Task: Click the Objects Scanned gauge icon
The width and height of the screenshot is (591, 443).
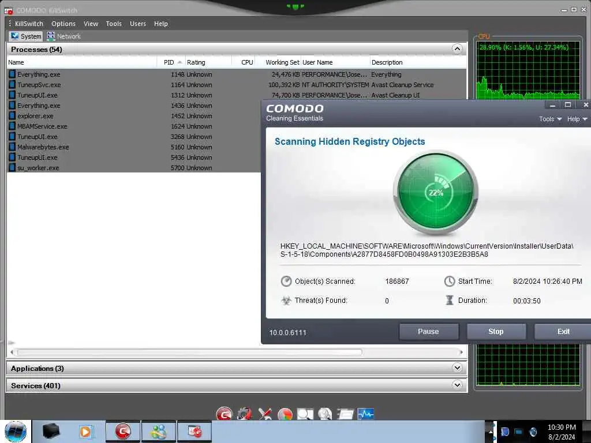Action: click(286, 281)
